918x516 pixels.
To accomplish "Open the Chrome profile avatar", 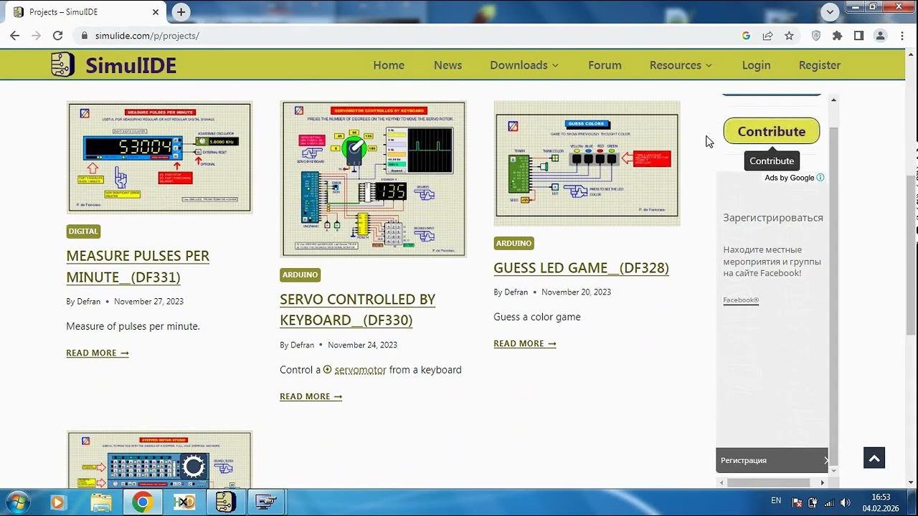I will tap(881, 35).
